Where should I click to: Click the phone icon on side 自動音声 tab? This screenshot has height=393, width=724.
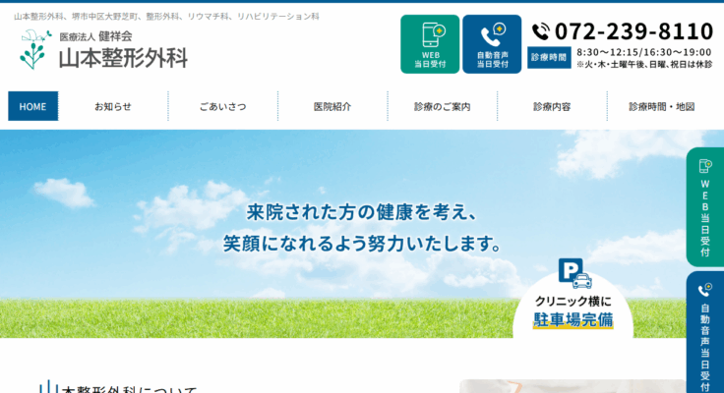click(x=705, y=290)
